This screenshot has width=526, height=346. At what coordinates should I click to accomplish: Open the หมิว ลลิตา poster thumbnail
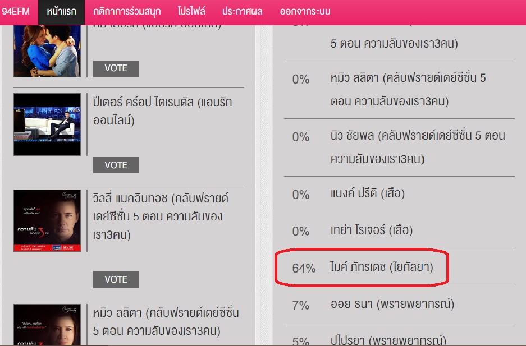pos(47,325)
